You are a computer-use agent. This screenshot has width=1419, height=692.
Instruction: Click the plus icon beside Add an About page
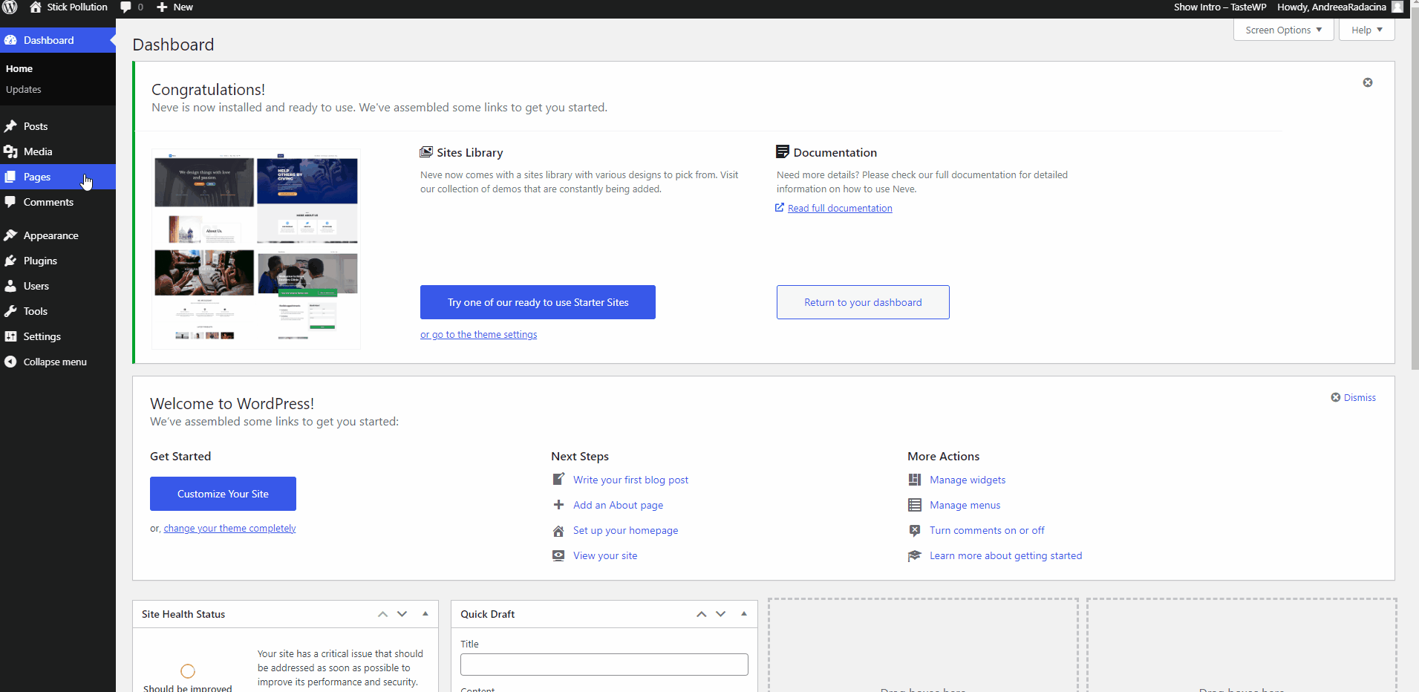pyautogui.click(x=558, y=505)
